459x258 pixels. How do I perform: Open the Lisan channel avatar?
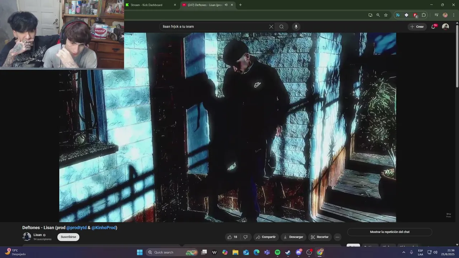pos(27,236)
